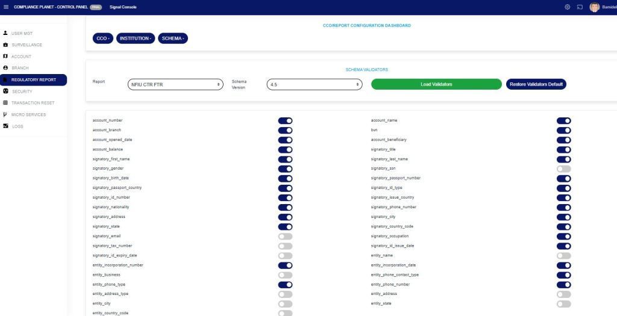Click Restore Validators Default button
Viewport: 617px width, 316px height.
(x=536, y=84)
